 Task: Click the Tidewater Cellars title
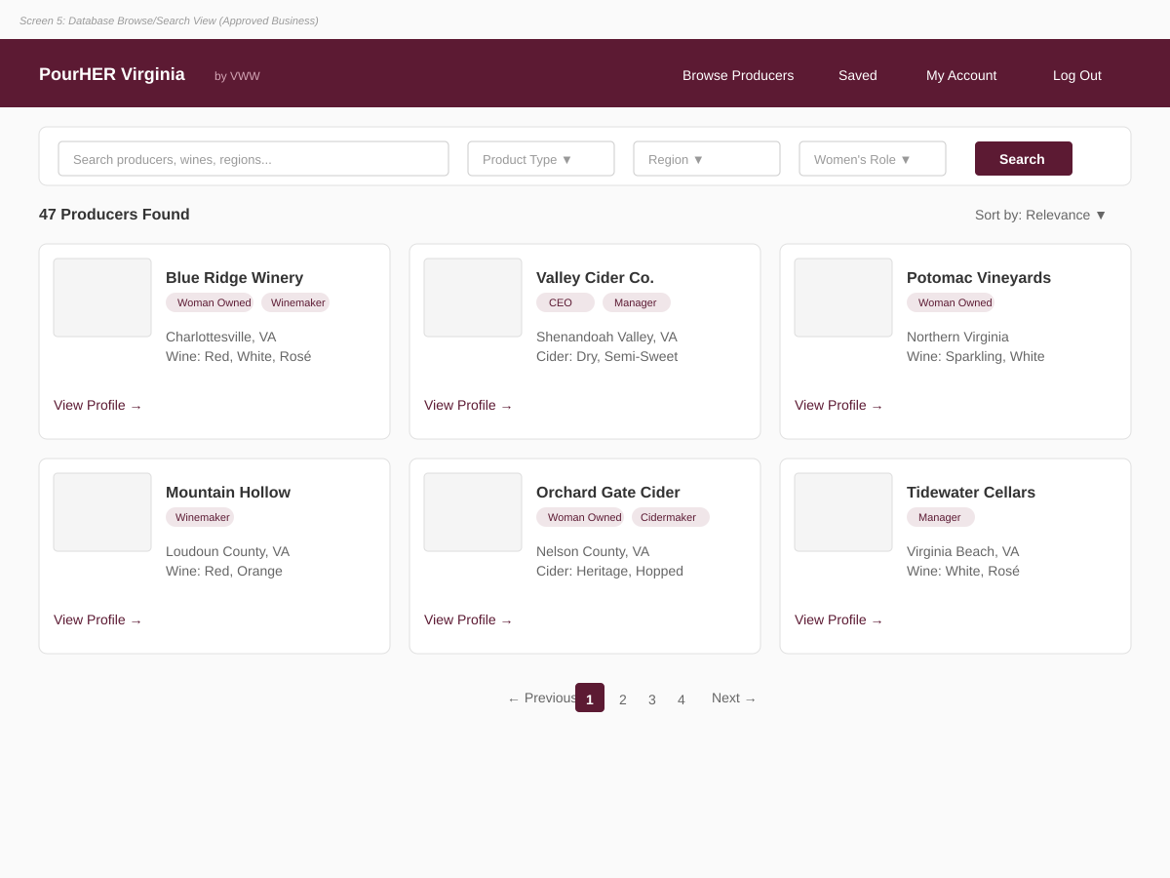coord(971,493)
